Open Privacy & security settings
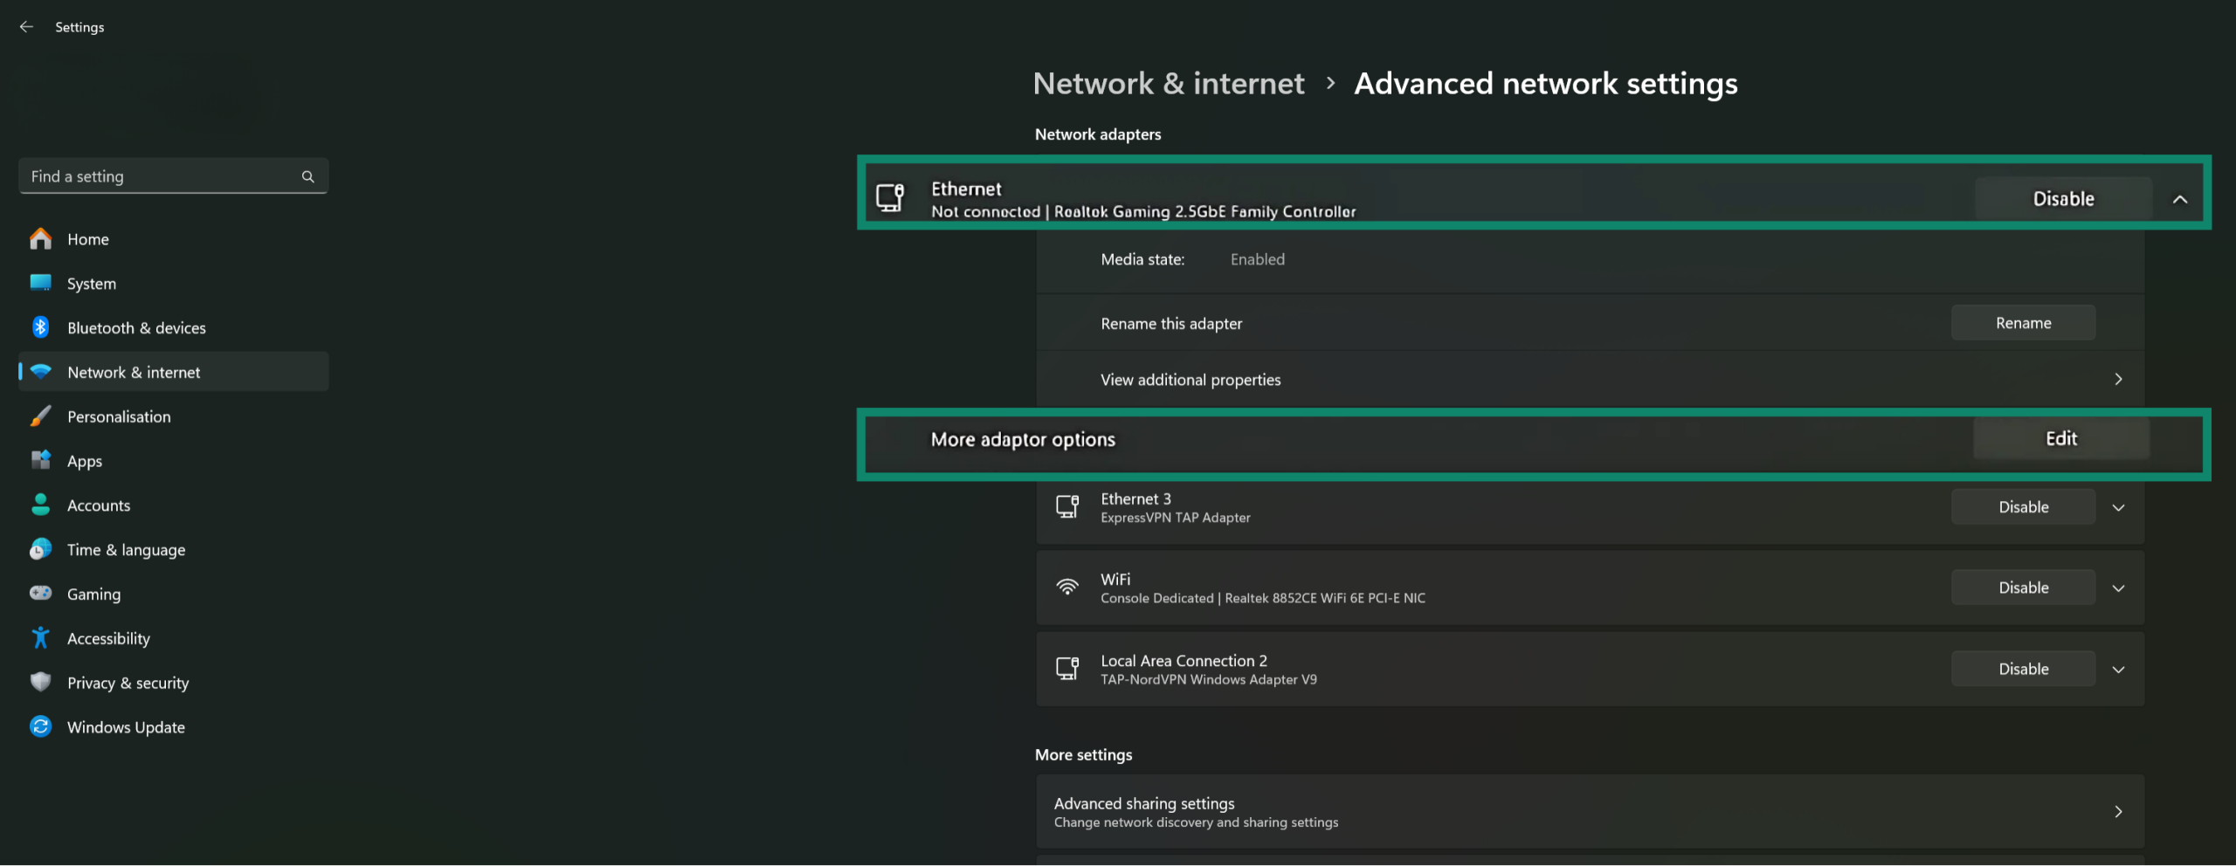The image size is (2236, 866). tap(173, 683)
